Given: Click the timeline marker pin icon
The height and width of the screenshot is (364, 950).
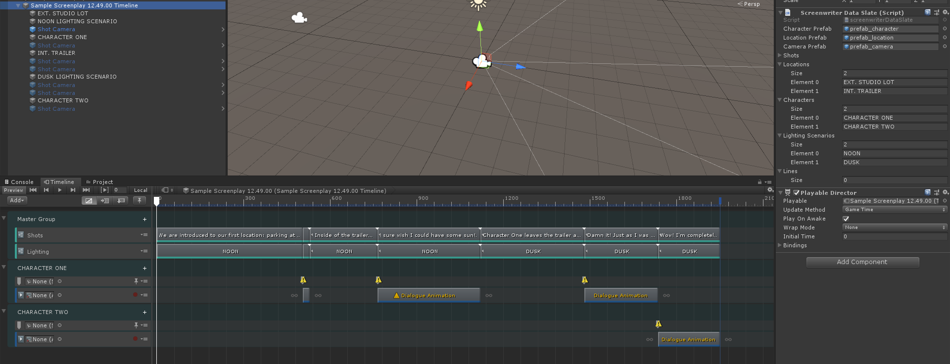Looking at the screenshot, I should tap(140, 200).
